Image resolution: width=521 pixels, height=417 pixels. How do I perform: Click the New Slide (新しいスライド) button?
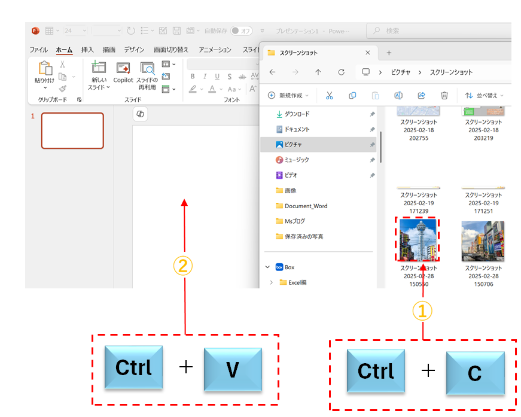click(x=99, y=75)
